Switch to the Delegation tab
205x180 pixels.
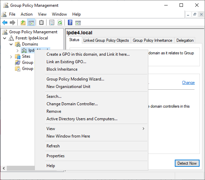coord(185,40)
